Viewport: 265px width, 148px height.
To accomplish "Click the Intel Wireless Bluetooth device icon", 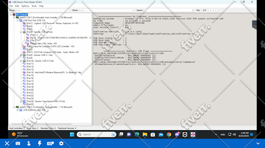I will tap(24, 72).
